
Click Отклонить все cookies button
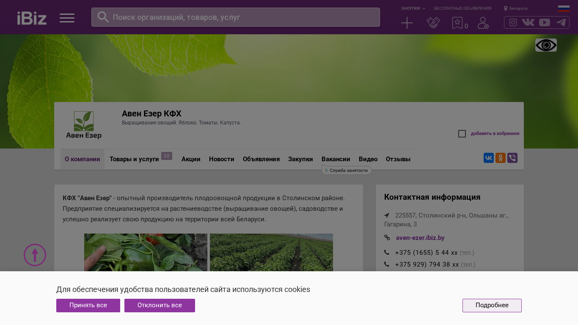(160, 306)
